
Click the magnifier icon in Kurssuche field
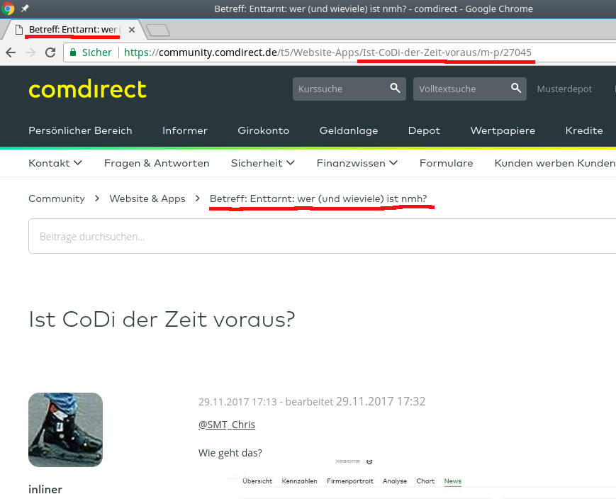[395, 89]
